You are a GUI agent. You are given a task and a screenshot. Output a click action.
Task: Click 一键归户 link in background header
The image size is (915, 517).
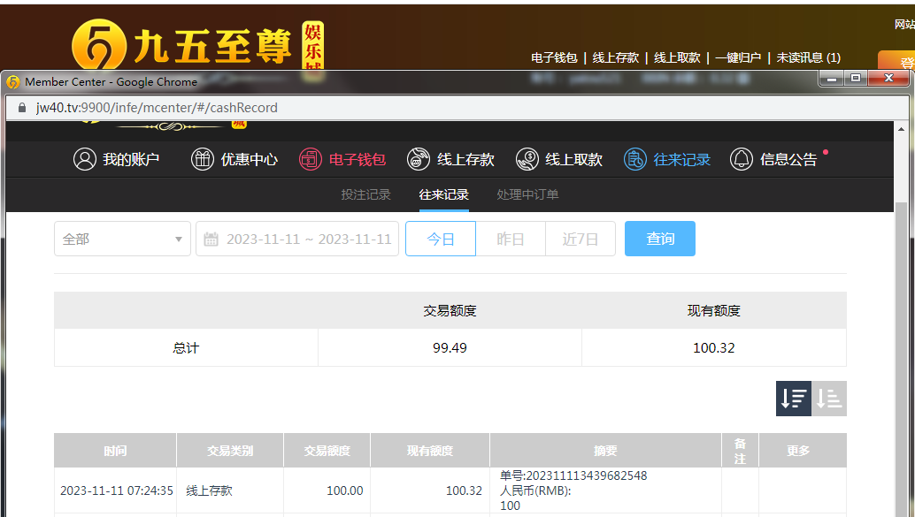pos(738,57)
